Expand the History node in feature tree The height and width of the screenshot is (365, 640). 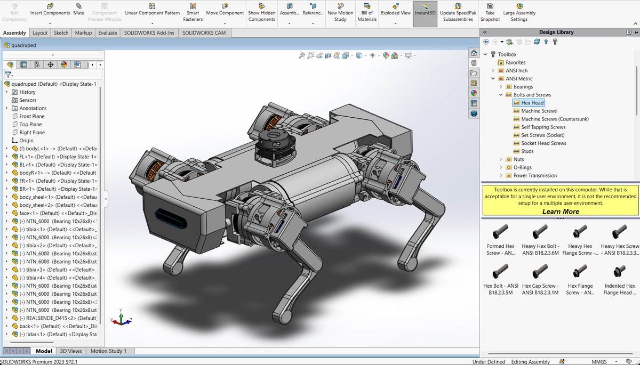(7, 92)
